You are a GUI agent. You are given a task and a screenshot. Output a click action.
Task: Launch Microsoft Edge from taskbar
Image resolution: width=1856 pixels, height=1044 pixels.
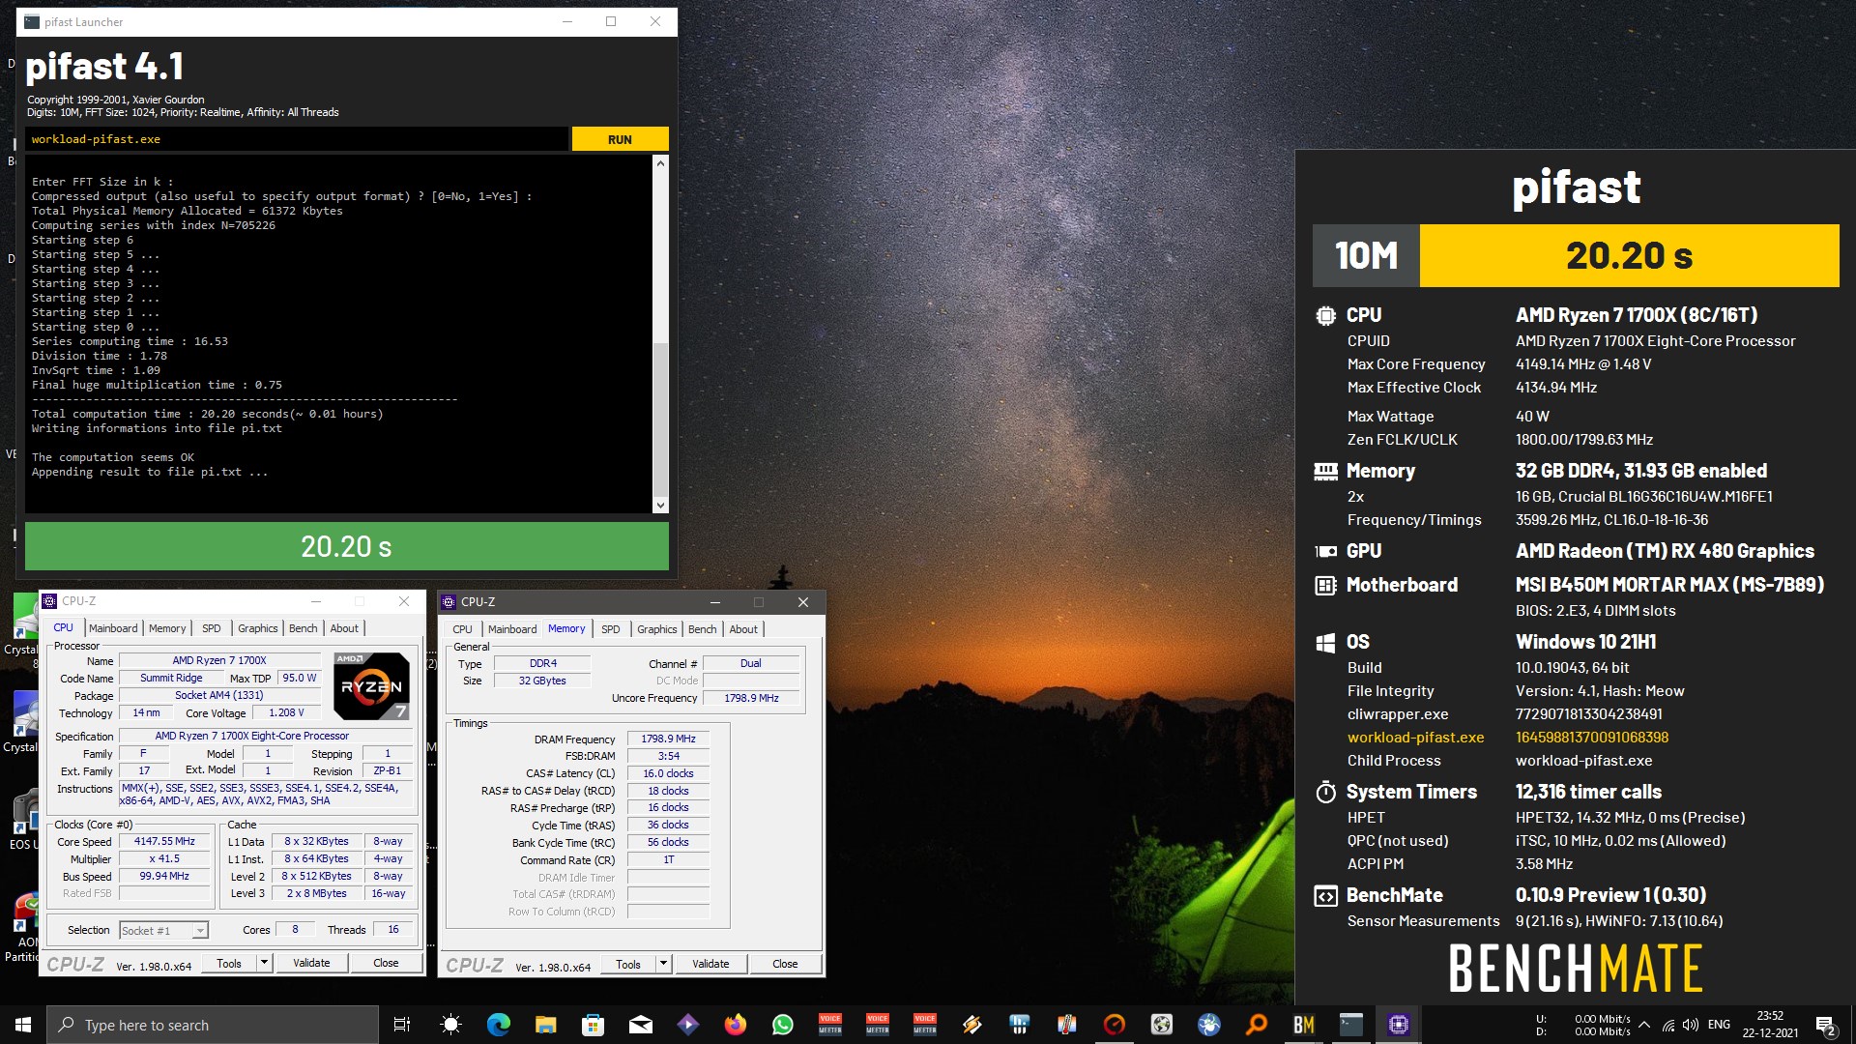[498, 1025]
